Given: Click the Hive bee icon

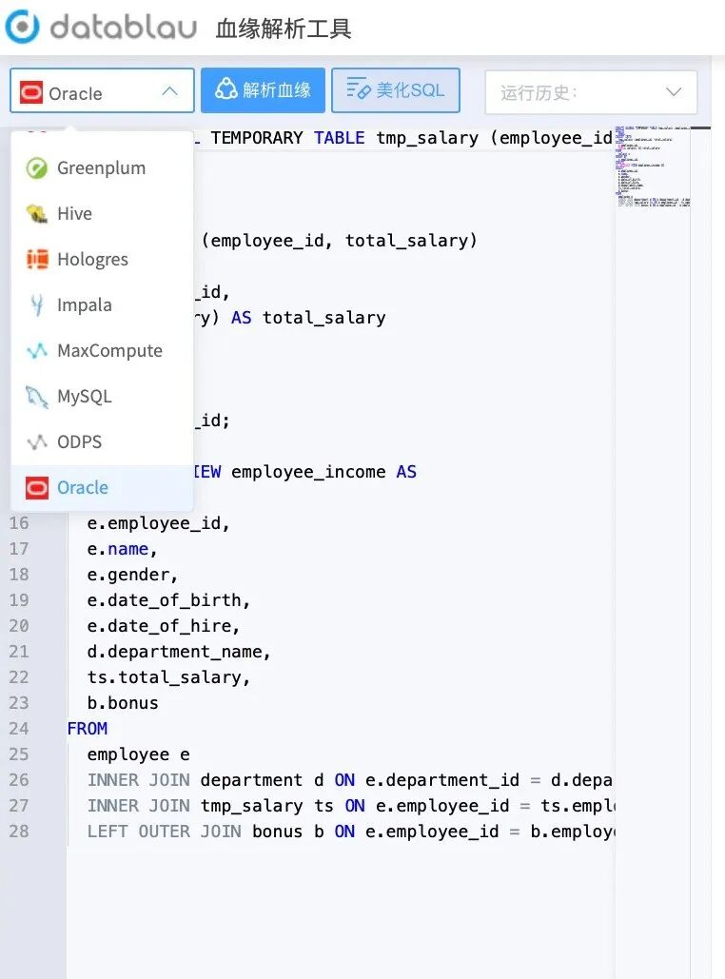Looking at the screenshot, I should 37,213.
